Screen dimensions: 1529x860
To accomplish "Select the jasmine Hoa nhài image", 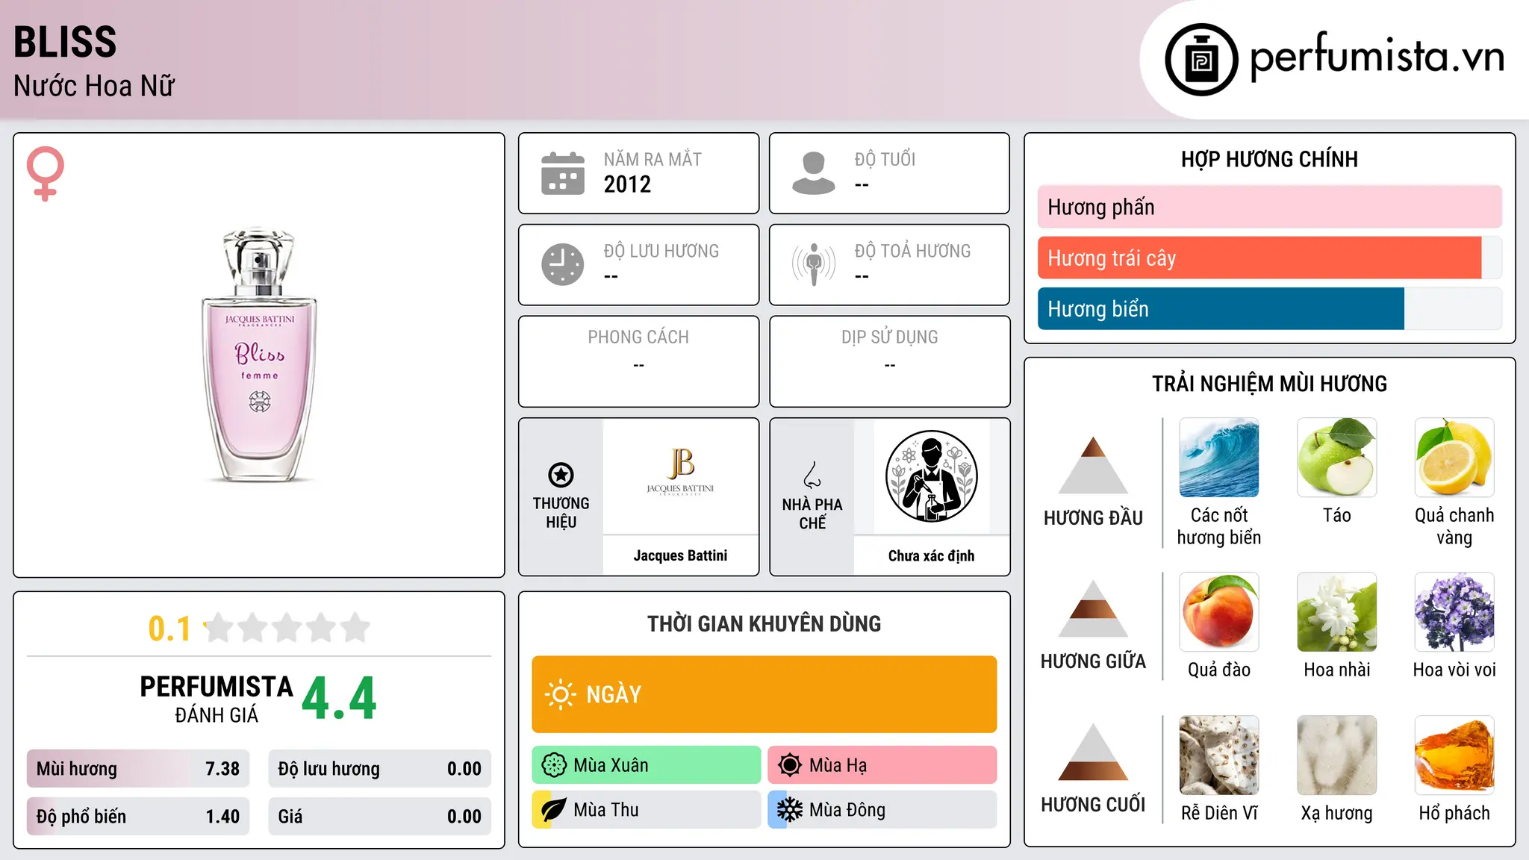I will pos(1337,612).
